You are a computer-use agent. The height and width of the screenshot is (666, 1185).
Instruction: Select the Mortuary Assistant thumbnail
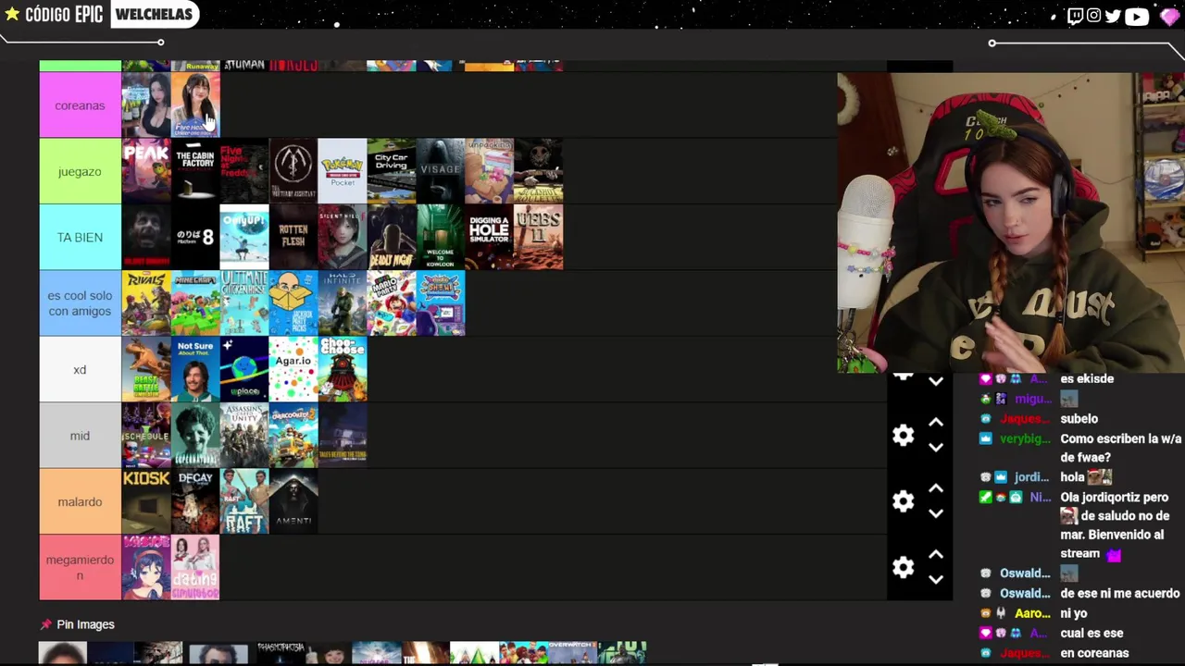pyautogui.click(x=293, y=171)
